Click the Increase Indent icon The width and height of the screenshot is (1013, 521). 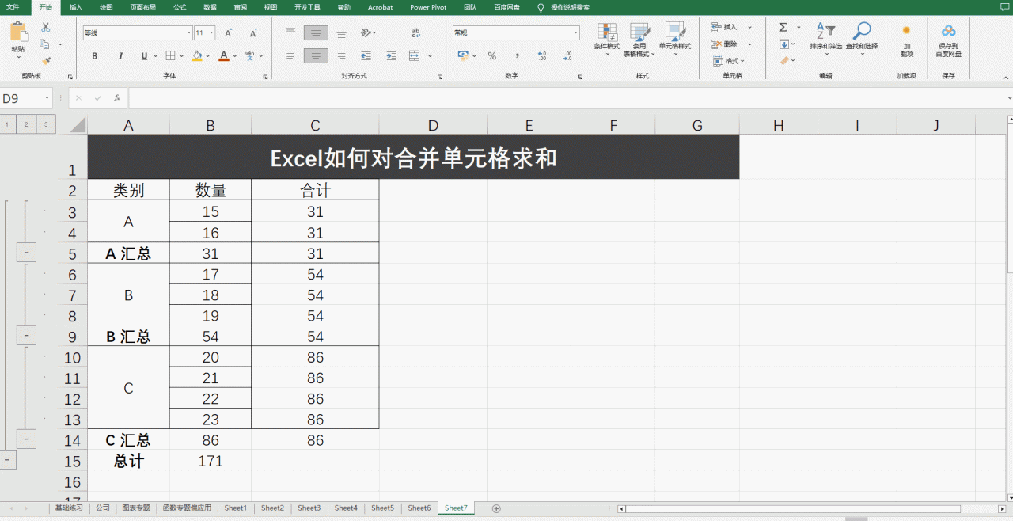[x=391, y=56]
